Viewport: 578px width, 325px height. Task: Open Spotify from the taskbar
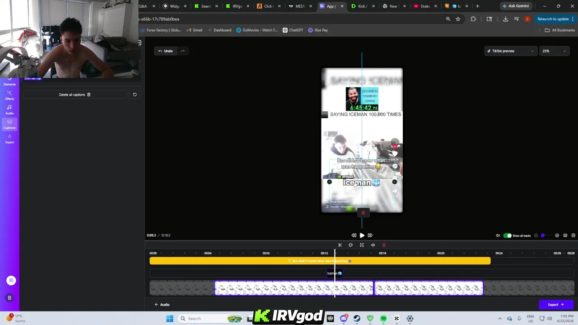coord(383,319)
